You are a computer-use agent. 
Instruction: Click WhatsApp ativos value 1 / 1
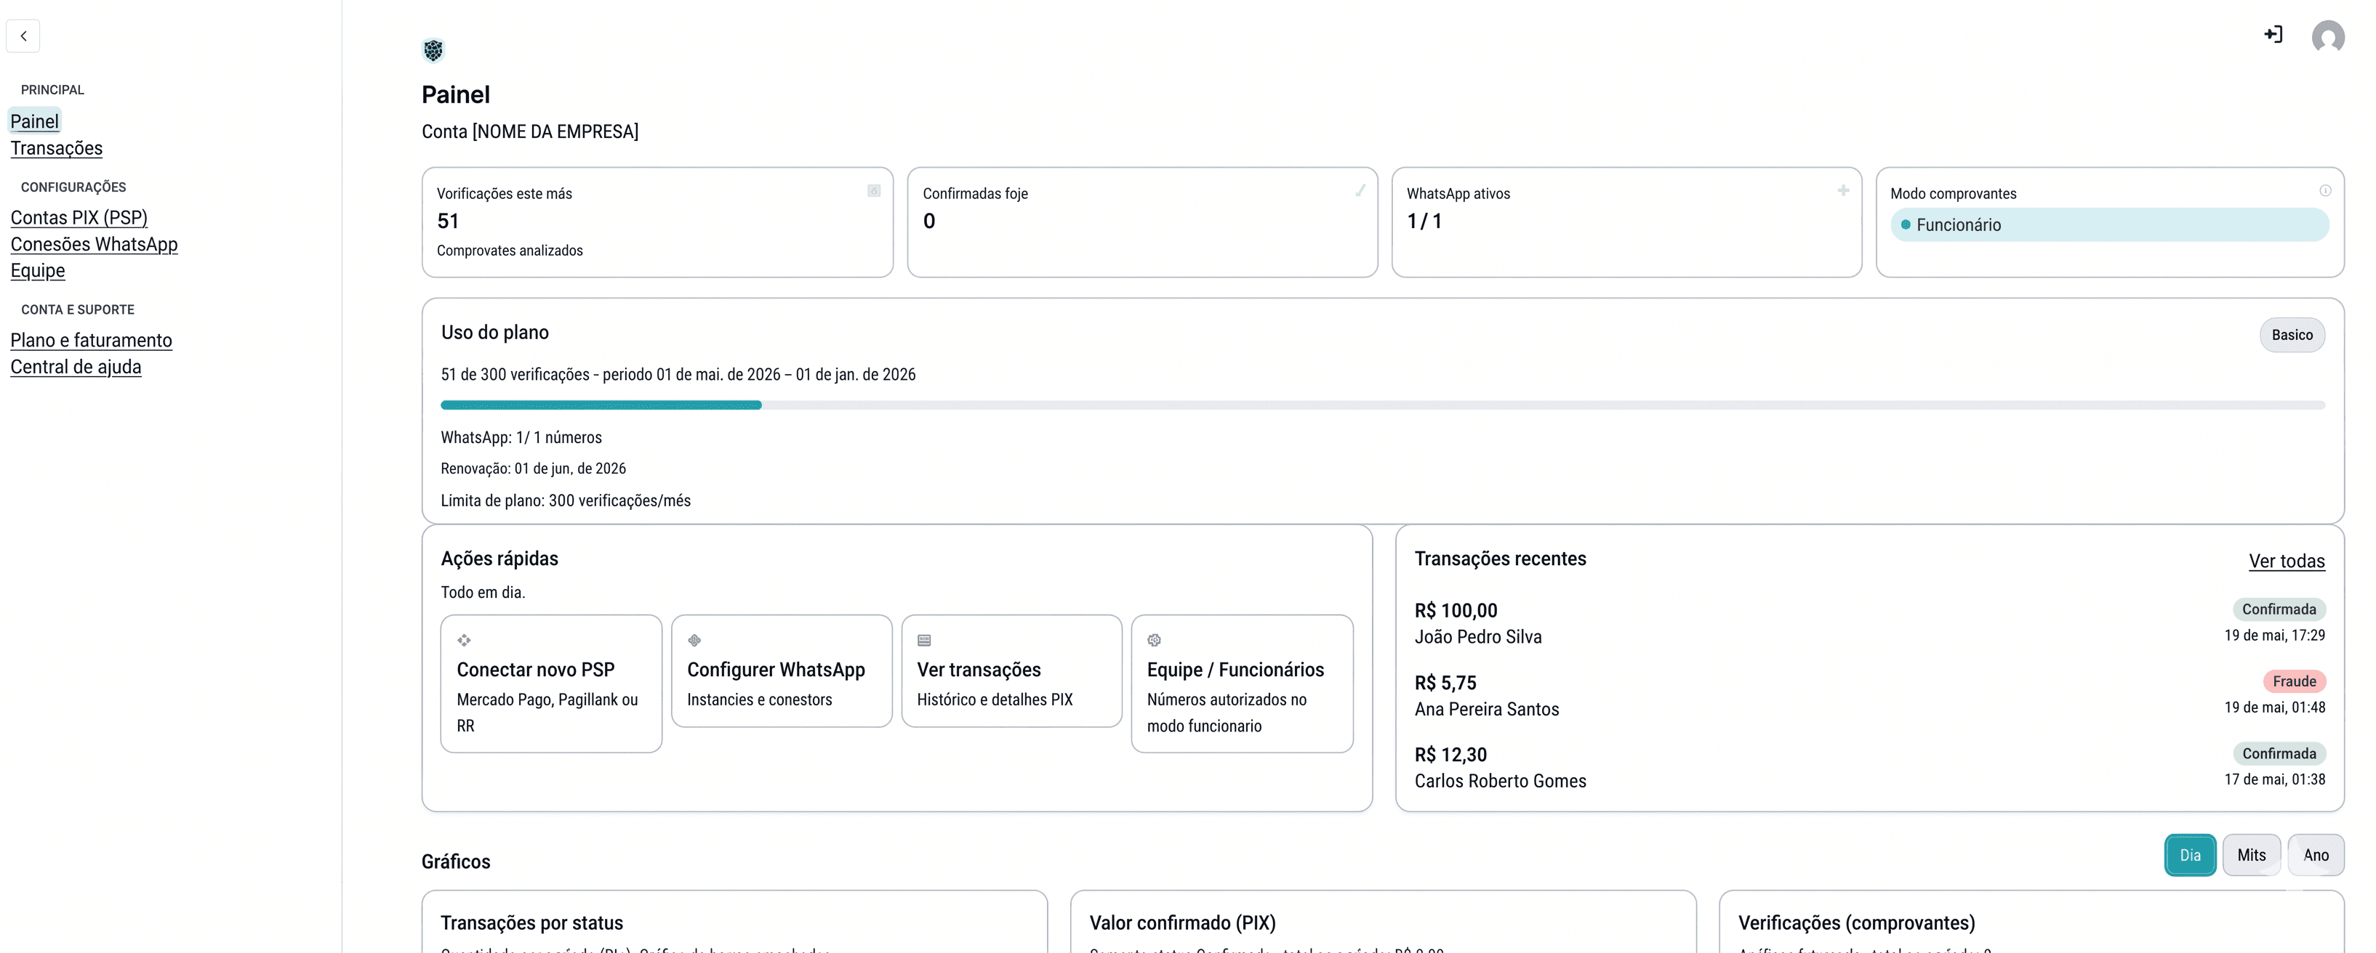coord(1424,222)
